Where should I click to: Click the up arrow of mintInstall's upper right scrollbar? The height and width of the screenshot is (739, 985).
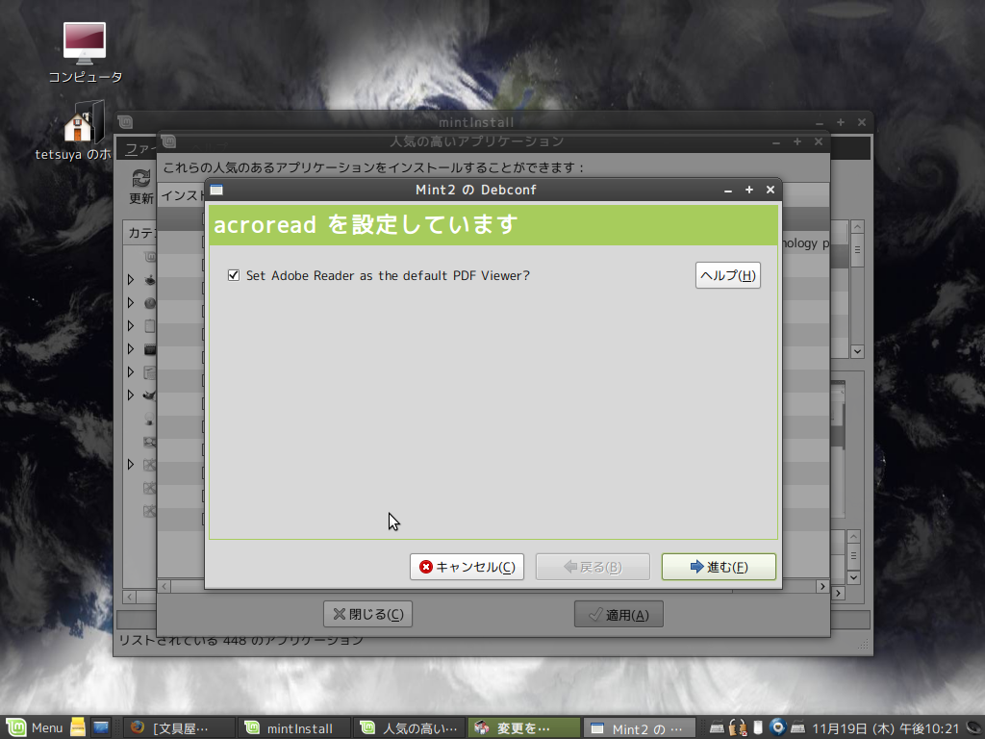tap(857, 227)
